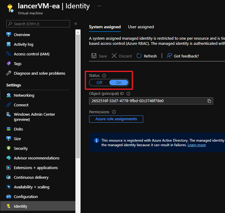Viewport: 225px width, 213px height.
Task: Click the Diagnose and solve problems wrench icon
Action: (9, 73)
